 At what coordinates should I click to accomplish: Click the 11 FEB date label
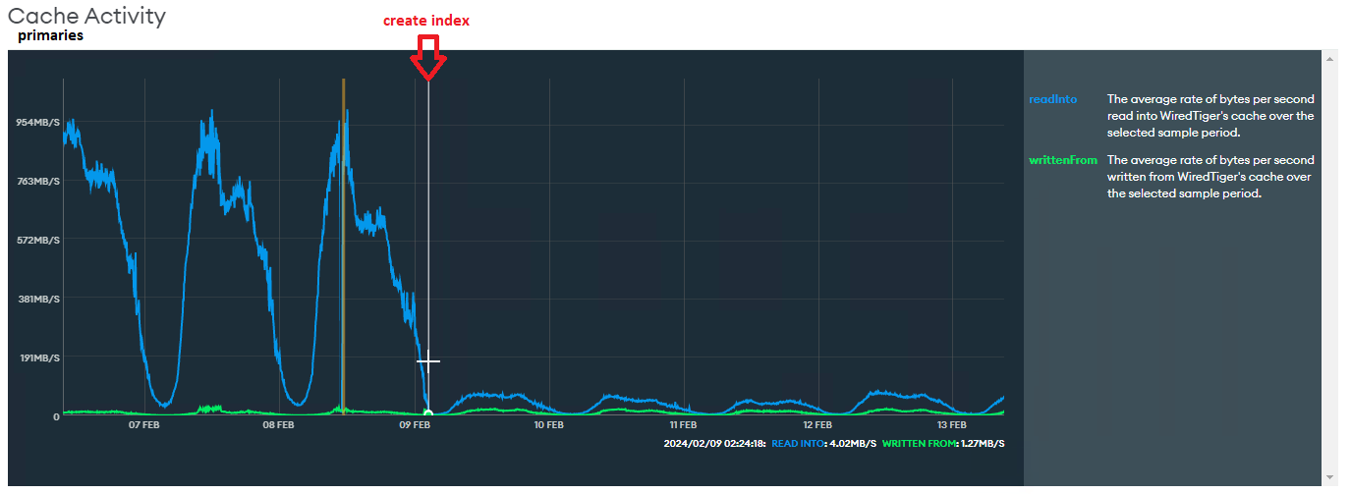[683, 425]
